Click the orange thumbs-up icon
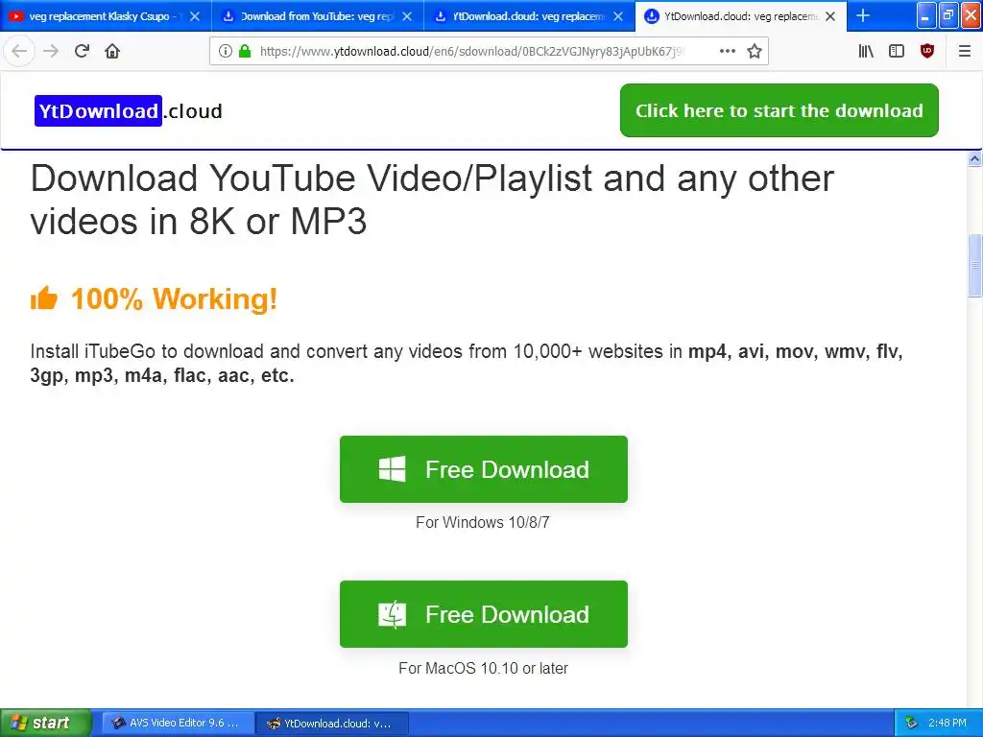The width and height of the screenshot is (983, 737). (44, 298)
